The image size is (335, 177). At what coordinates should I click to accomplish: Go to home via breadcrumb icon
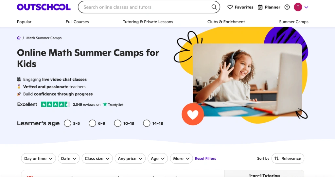point(19,38)
